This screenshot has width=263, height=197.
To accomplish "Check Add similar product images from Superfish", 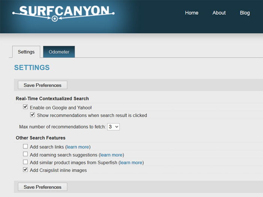I will (x=25, y=162).
